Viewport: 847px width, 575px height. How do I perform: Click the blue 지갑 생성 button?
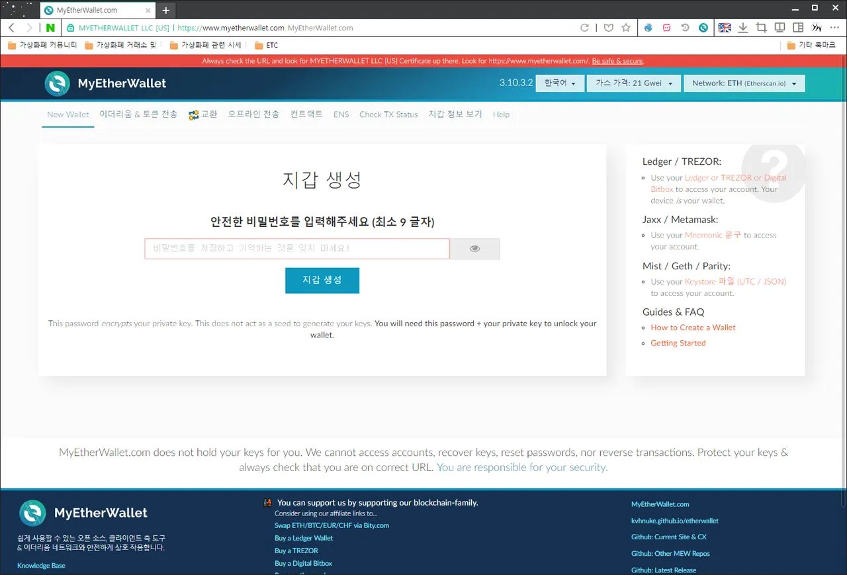(x=322, y=281)
